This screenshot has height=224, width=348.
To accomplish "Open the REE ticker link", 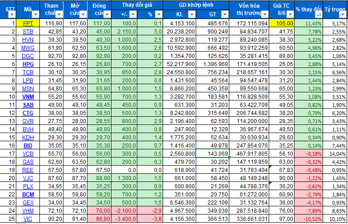I will click(28, 170).
